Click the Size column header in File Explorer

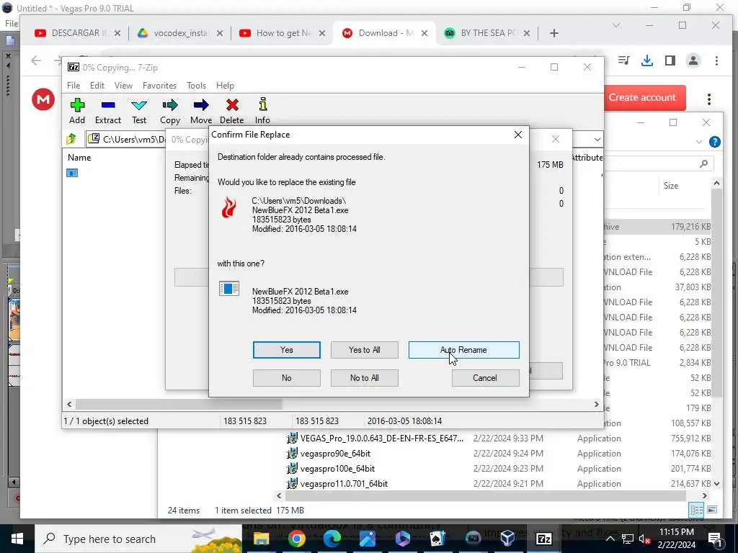(671, 185)
